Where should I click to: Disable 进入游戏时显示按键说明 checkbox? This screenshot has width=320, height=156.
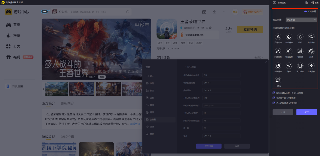(274, 103)
